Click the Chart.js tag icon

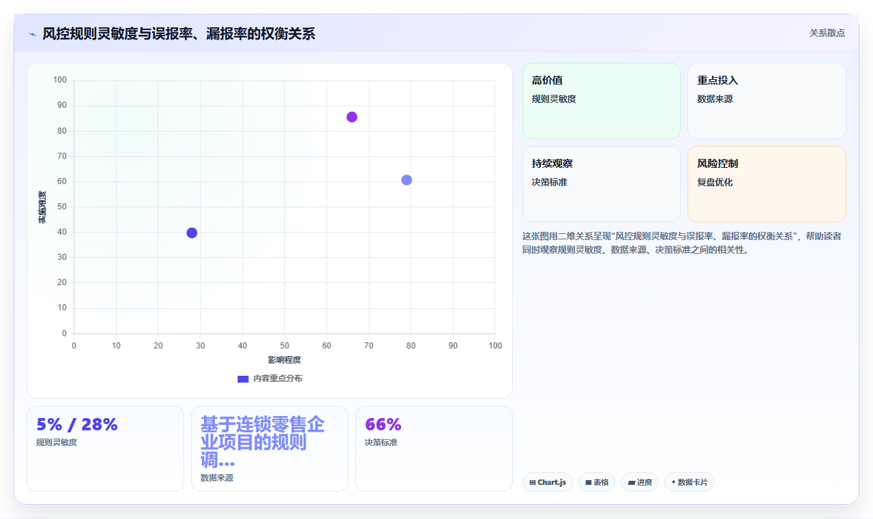click(533, 482)
